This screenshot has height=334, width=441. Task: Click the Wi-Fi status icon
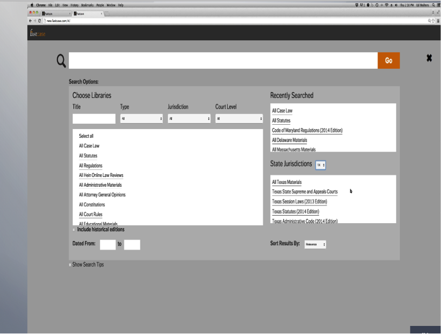387,5
